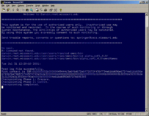The width and height of the screenshot is (149, 116).
Task: Click the Find magnifying glass icon
Action: pyautogui.click(x=31, y=10)
